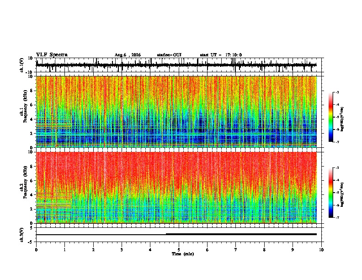The width and height of the screenshot is (362, 280).
Task: Click the ch.1 color bar "log(PSD)" unit label
Action: click(342, 119)
